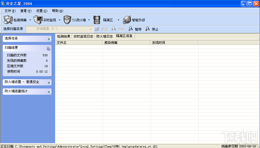Click the compressed files value 19
Viewport: 260px width, 148px height.
point(46,66)
